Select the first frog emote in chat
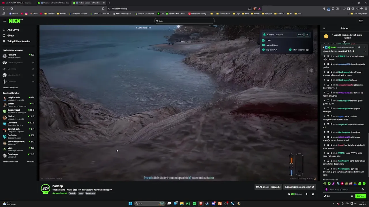Screen dimensions: 369x207 pyautogui.click(x=325, y=183)
